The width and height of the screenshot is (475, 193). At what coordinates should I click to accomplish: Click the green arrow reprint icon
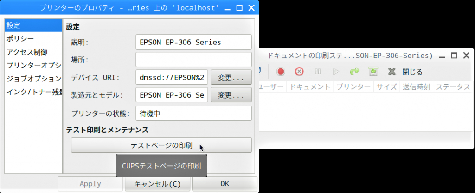pyautogui.click(x=354, y=72)
